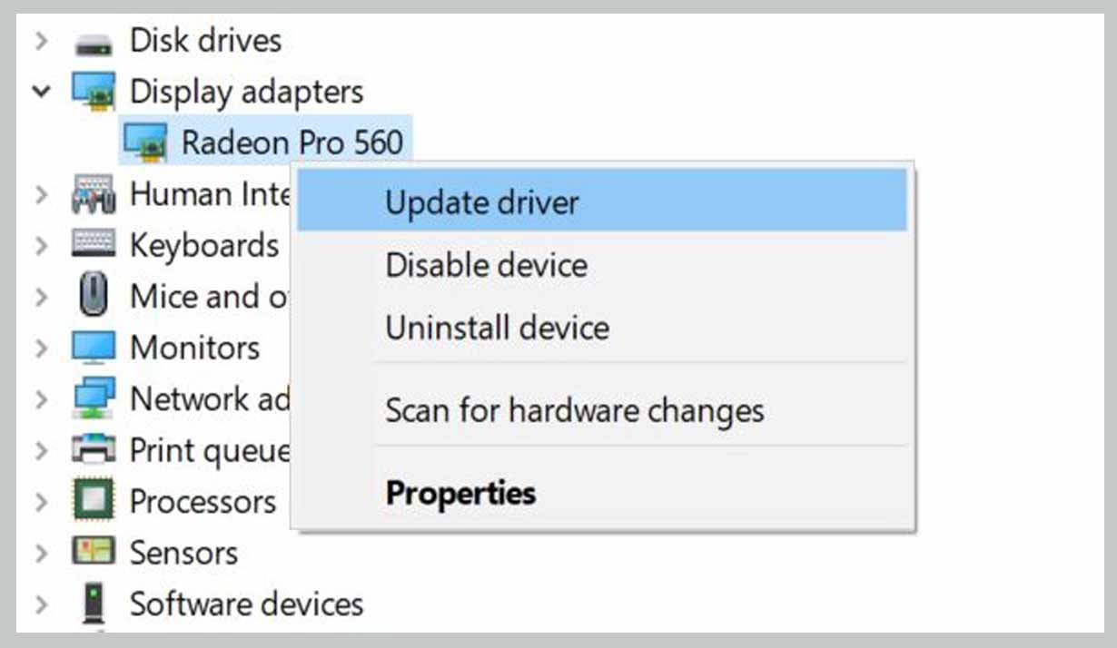The width and height of the screenshot is (1117, 648).
Task: Click the mouse device category icon
Action: point(94,296)
